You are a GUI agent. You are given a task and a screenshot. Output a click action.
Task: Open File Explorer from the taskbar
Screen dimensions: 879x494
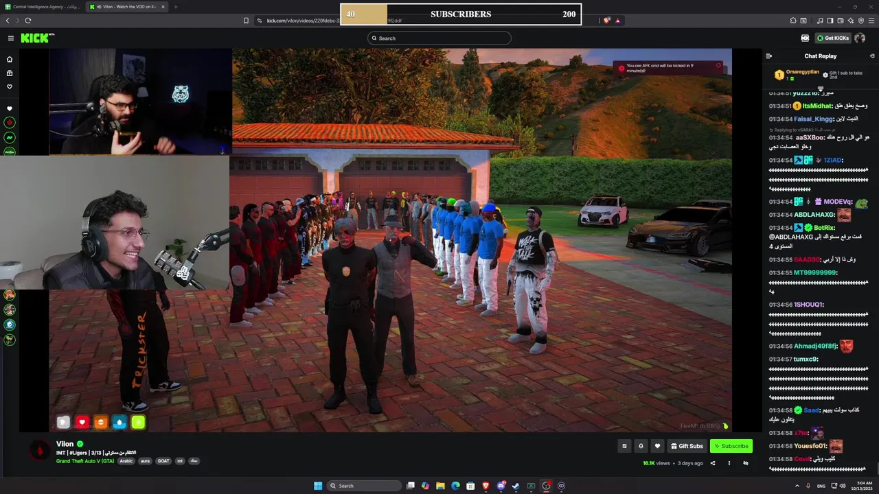point(440,486)
